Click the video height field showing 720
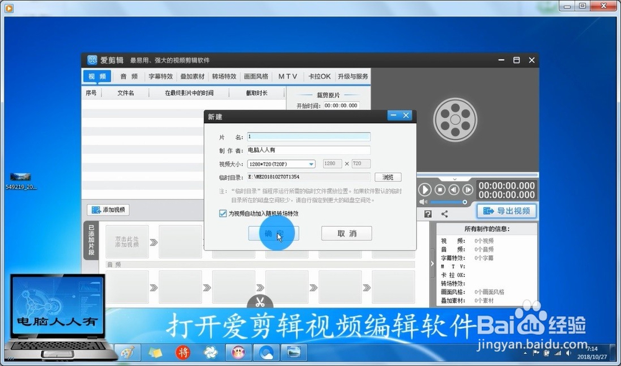The image size is (621, 366). tap(361, 163)
